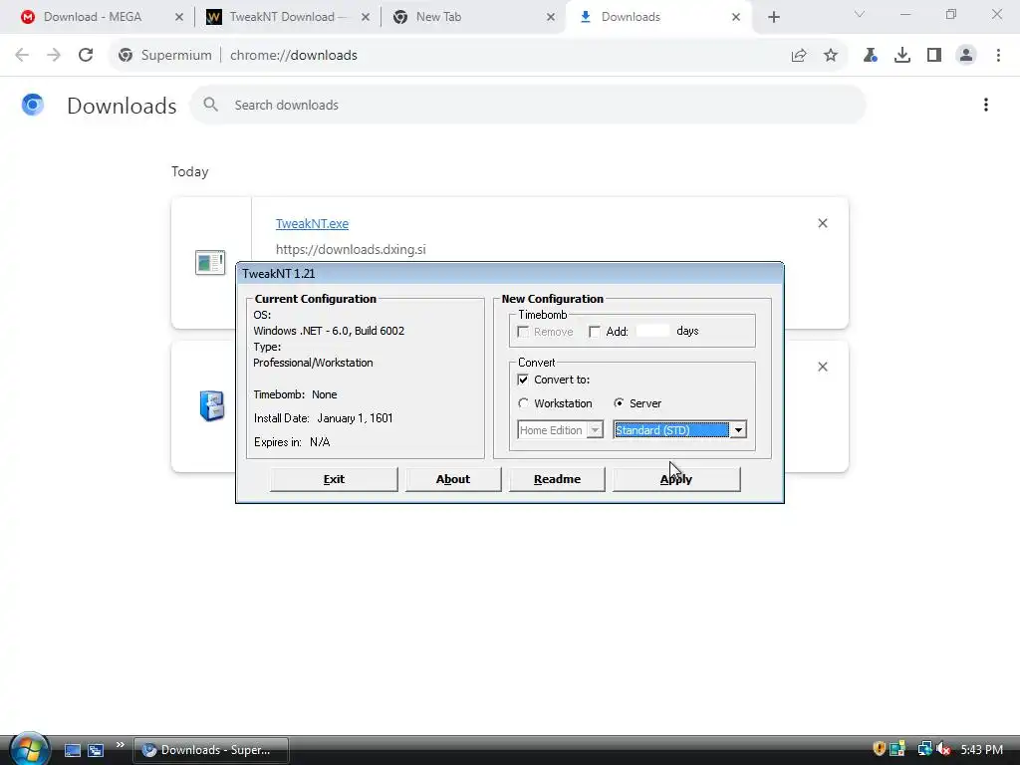
Task: Go forward in browser history
Action: (54, 56)
